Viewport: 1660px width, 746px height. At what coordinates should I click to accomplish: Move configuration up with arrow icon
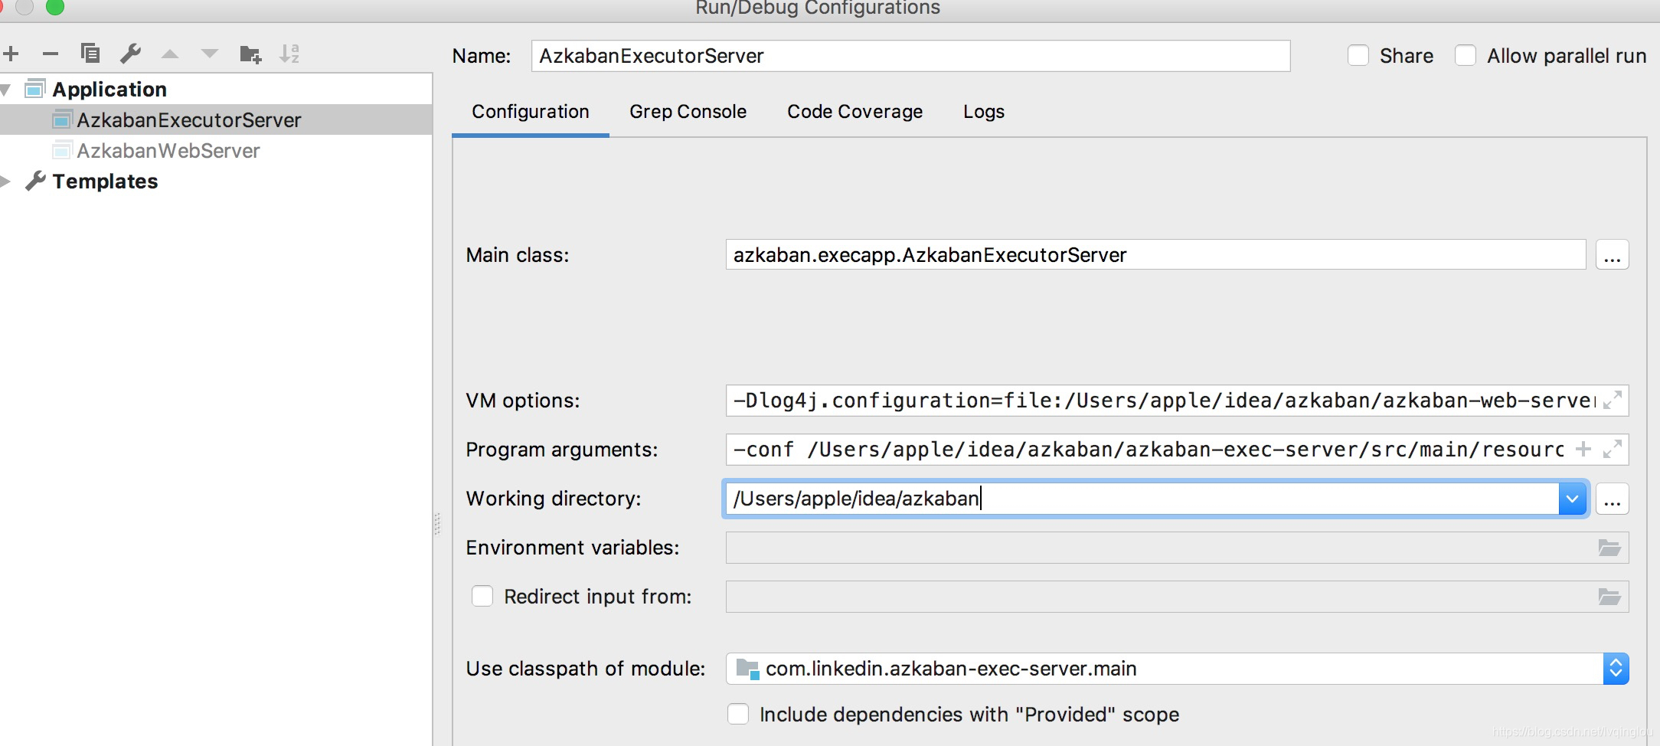coord(170,54)
